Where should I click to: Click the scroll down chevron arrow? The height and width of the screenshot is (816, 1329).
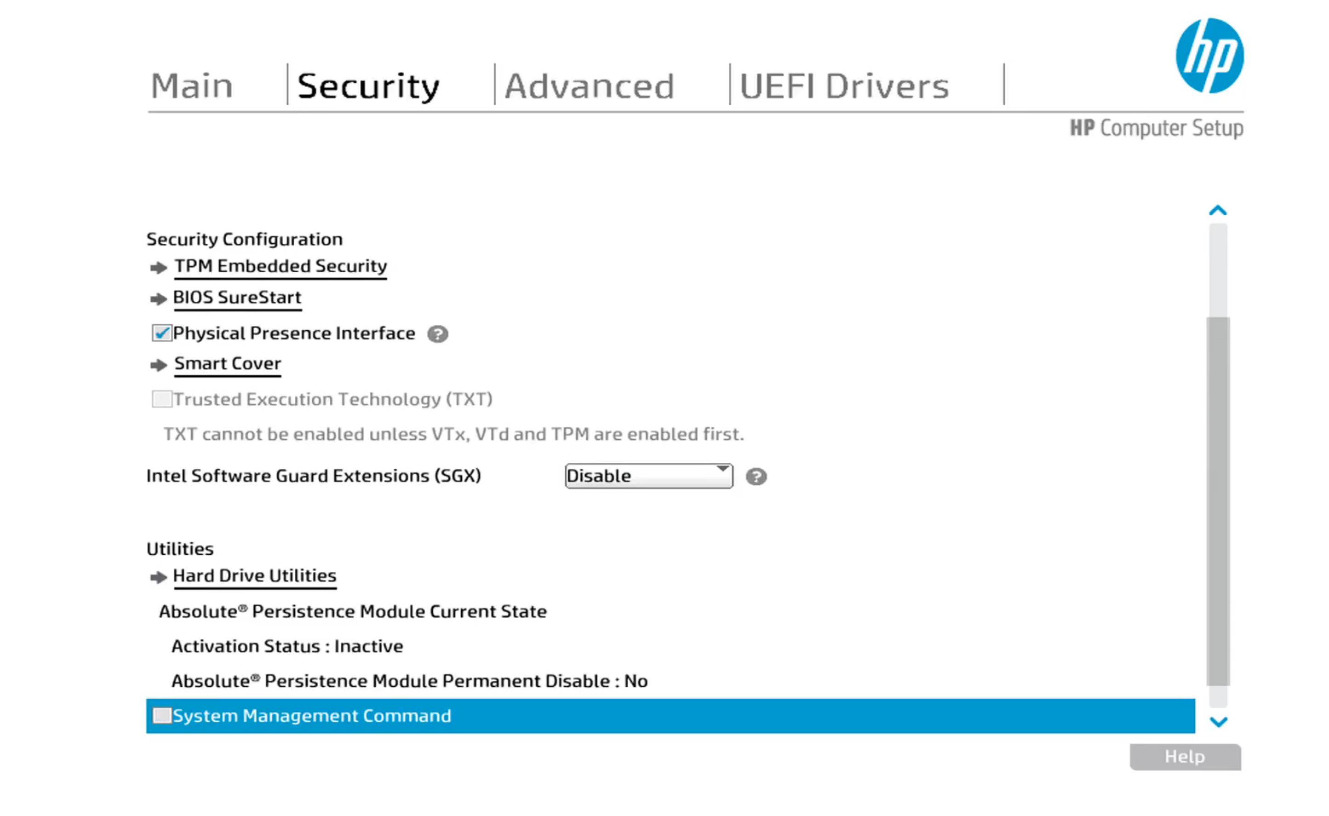(x=1218, y=722)
